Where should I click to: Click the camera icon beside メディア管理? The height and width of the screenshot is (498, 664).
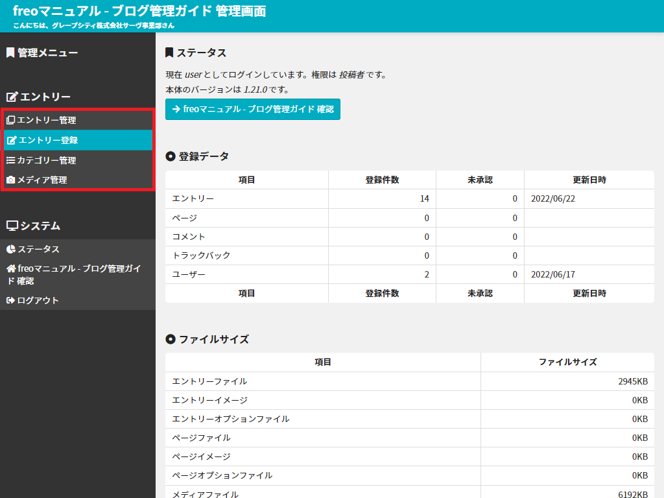(x=10, y=180)
